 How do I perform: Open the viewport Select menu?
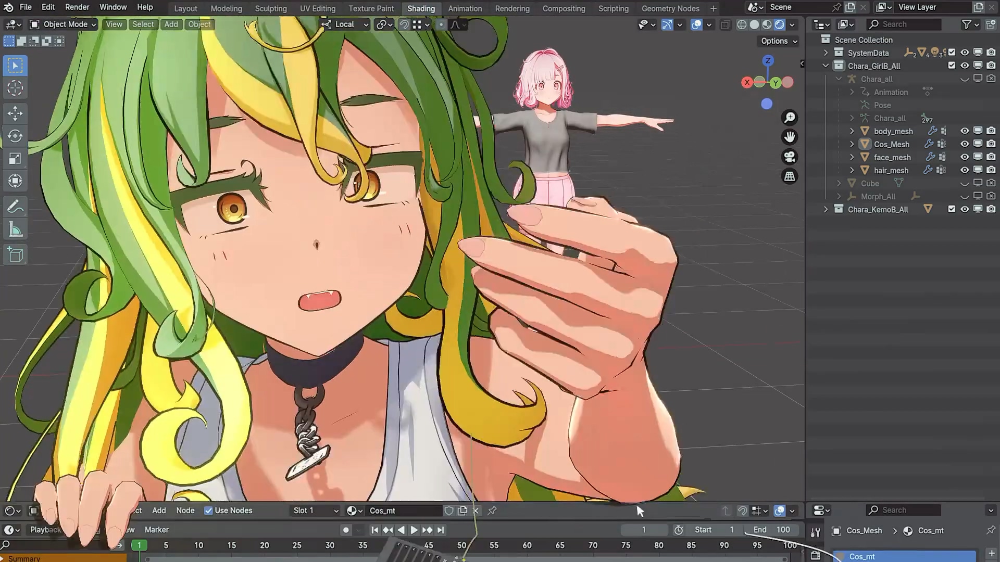(x=143, y=24)
